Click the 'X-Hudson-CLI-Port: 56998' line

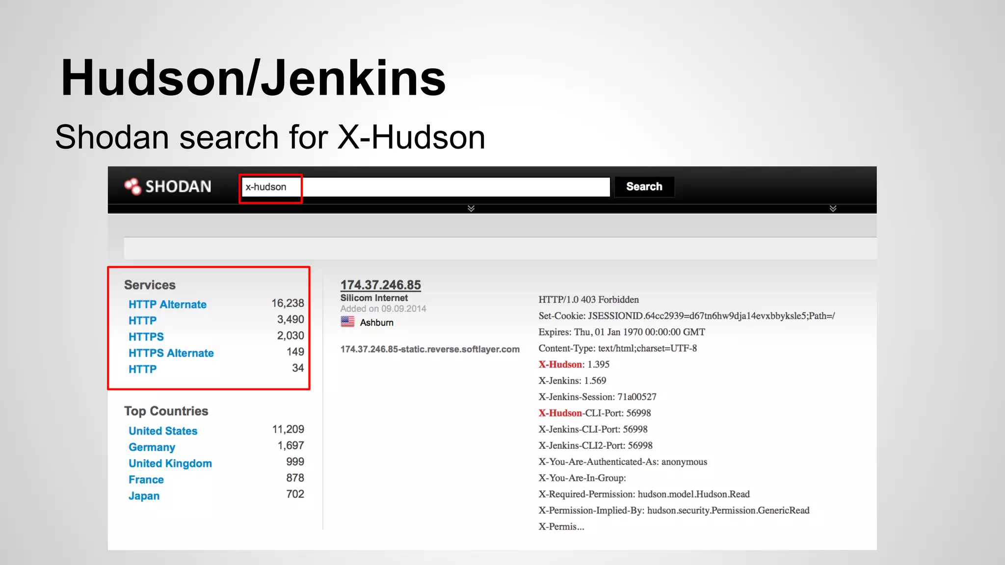(x=595, y=412)
